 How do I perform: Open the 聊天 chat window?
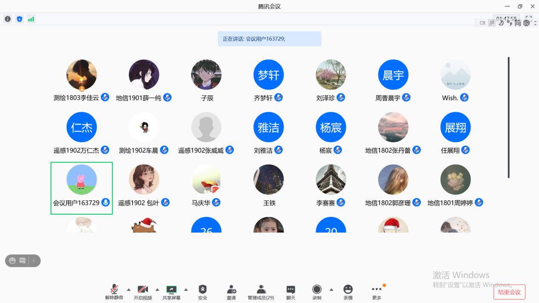(291, 290)
